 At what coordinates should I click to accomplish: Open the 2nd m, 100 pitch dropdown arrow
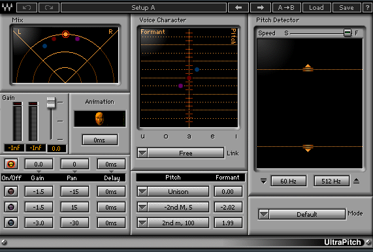pyautogui.click(x=142, y=223)
